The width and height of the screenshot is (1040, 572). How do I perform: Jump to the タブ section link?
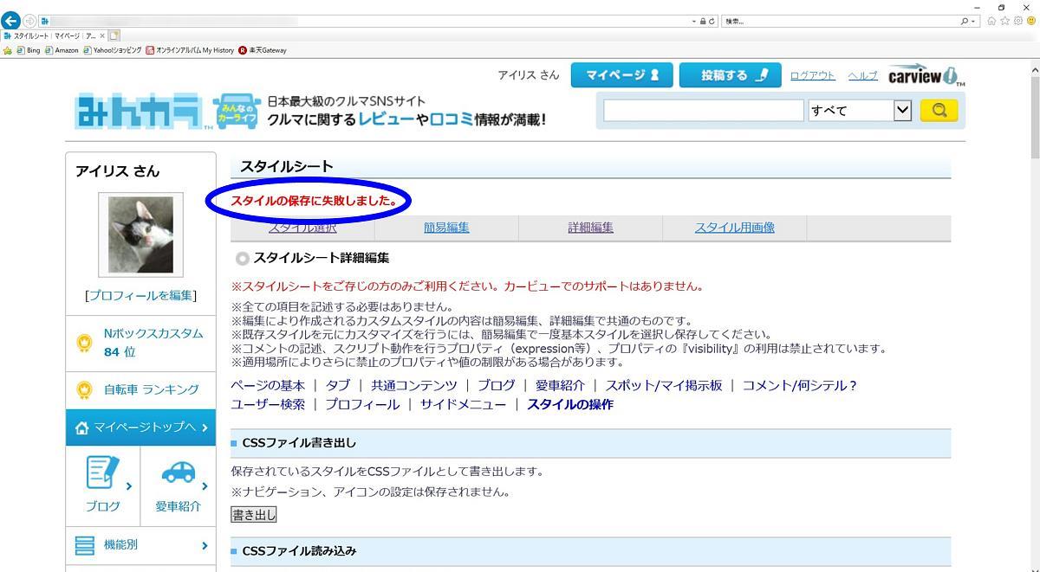point(338,386)
